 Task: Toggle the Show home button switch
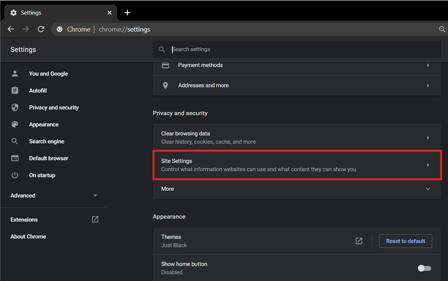[424, 268]
